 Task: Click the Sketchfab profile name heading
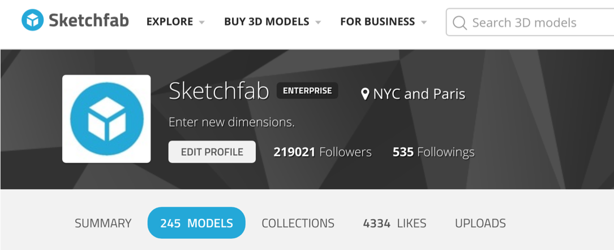pyautogui.click(x=218, y=91)
